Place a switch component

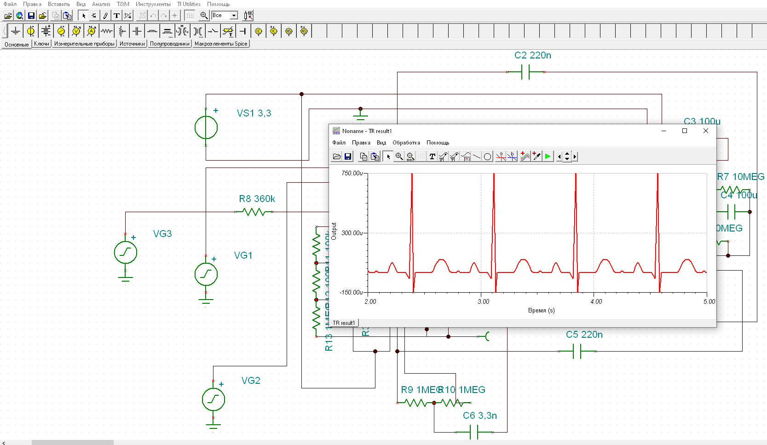click(213, 31)
